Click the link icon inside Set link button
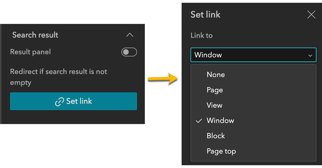322x168 pixels. pos(59,101)
